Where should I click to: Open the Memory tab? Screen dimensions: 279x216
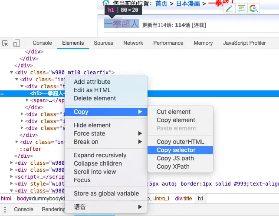(x=203, y=43)
